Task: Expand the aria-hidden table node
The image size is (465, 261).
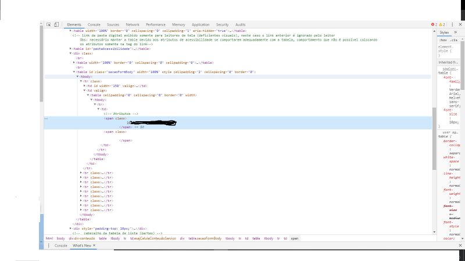Action: 70,31
